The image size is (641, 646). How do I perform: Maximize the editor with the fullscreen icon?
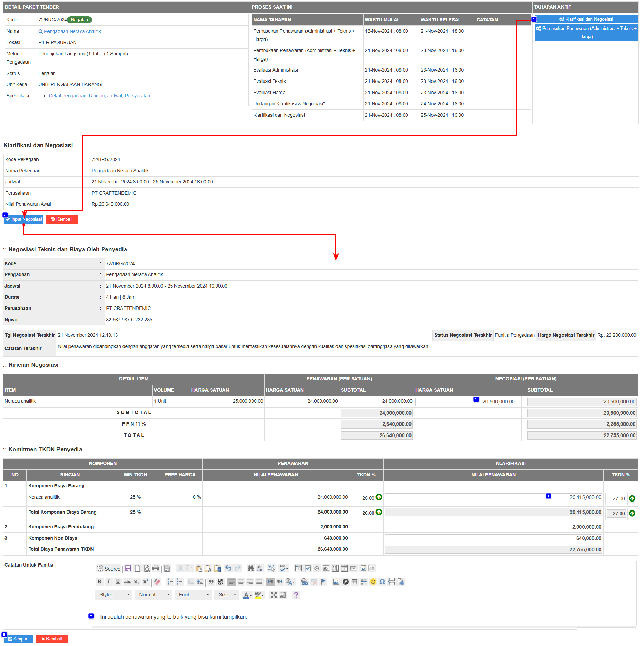[x=274, y=595]
